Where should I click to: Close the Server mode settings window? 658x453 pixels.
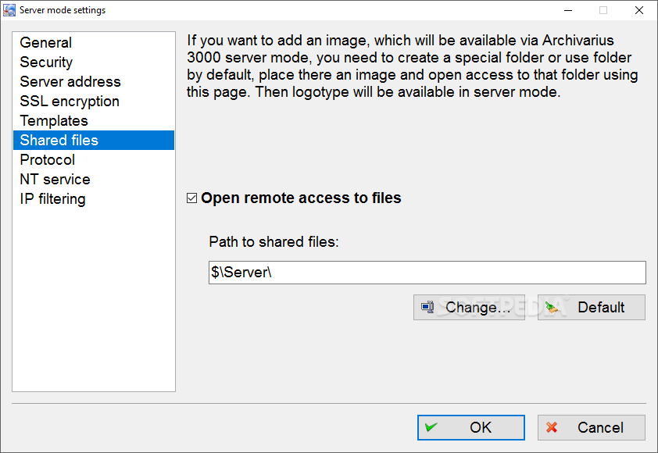click(638, 10)
